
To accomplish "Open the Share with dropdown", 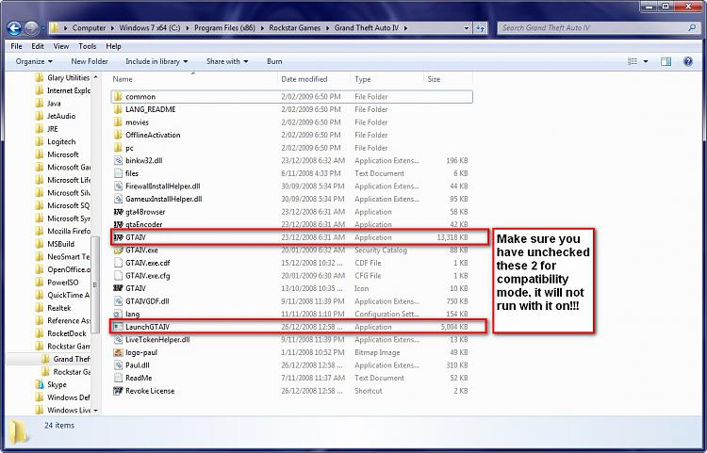I will (227, 61).
